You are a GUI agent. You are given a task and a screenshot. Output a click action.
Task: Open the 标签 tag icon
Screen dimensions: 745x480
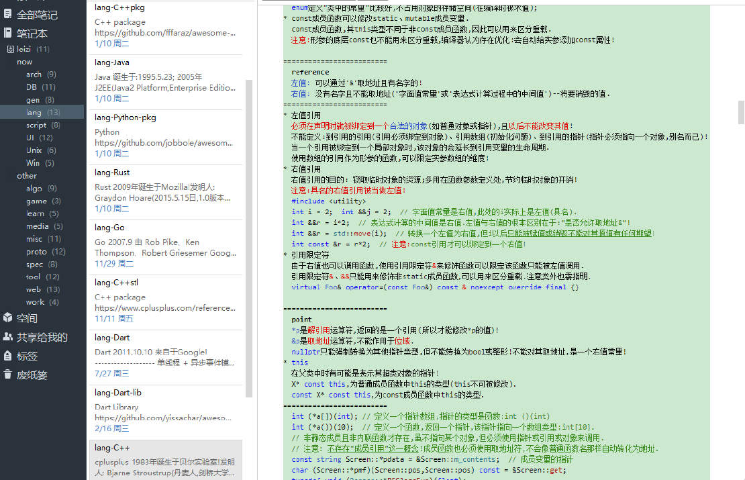coord(7,356)
